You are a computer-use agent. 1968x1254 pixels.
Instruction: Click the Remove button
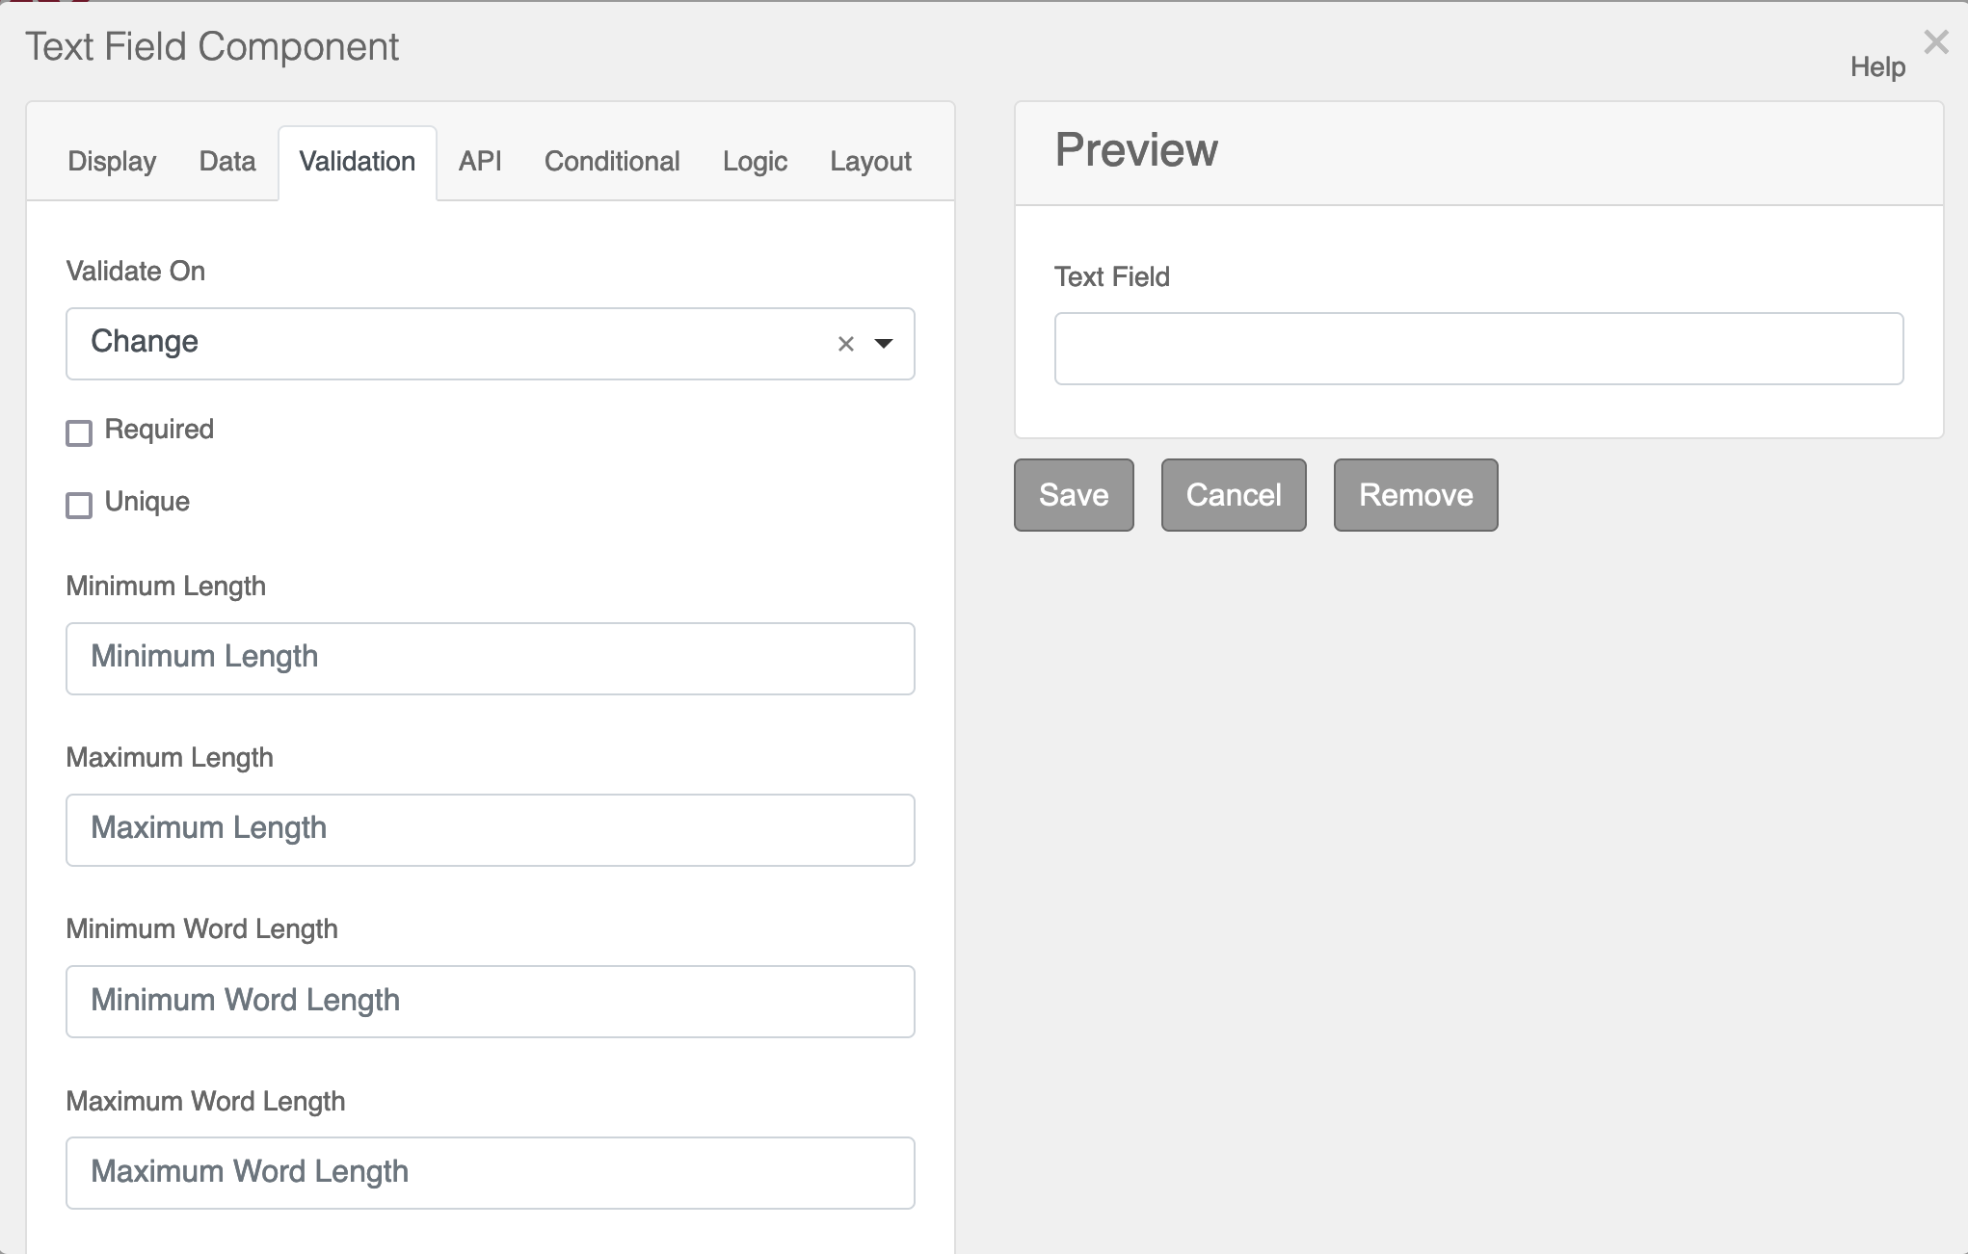point(1415,495)
